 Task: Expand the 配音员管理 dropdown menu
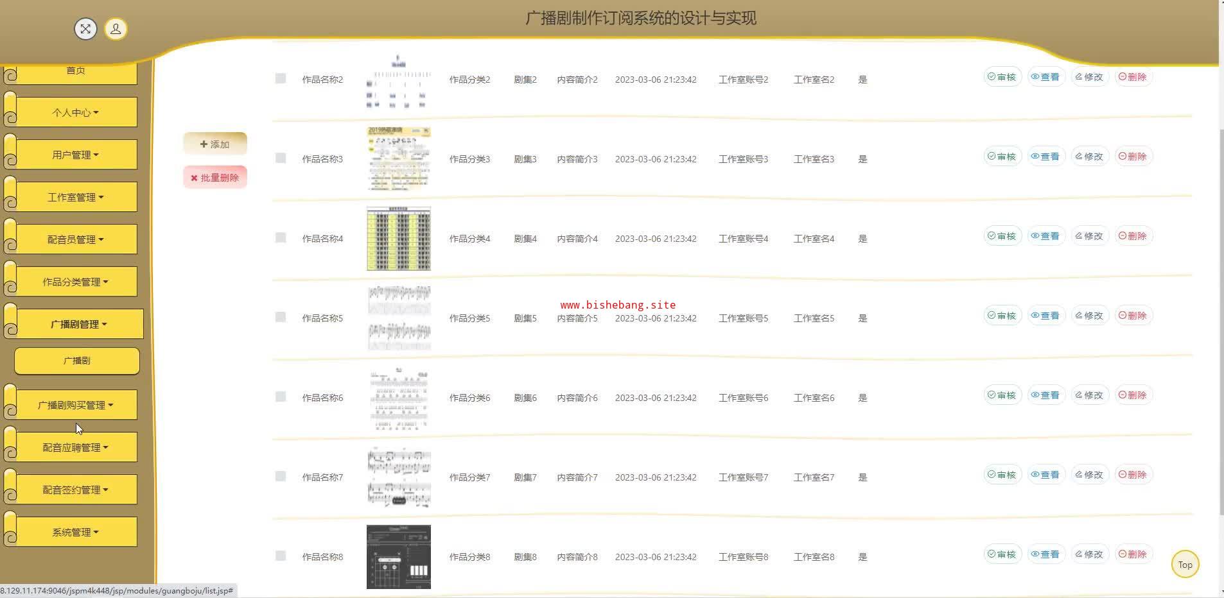(x=75, y=239)
